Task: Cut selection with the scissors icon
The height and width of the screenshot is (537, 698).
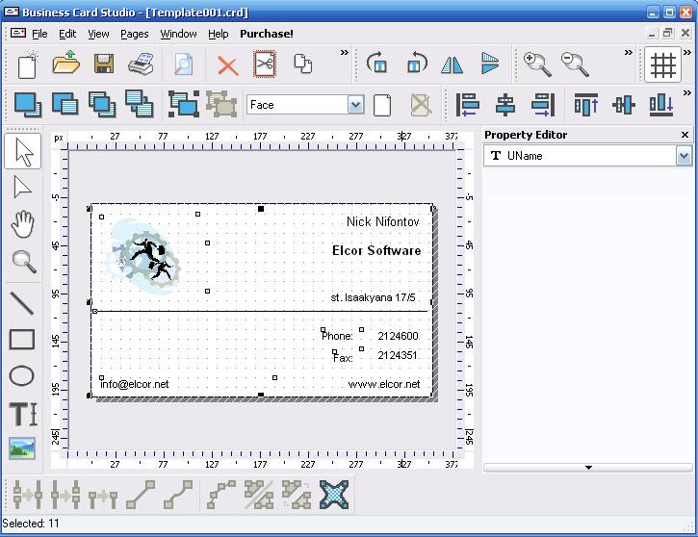Action: tap(265, 64)
